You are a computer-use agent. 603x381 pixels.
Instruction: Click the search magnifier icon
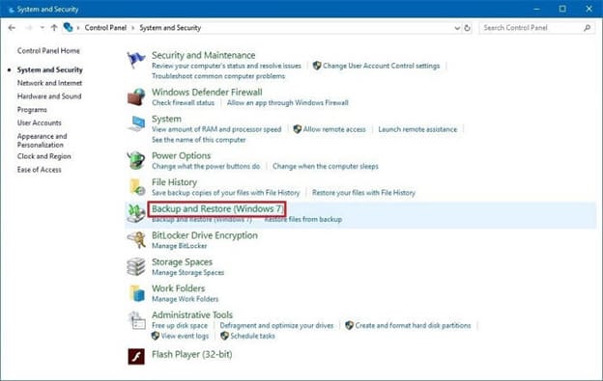[587, 28]
